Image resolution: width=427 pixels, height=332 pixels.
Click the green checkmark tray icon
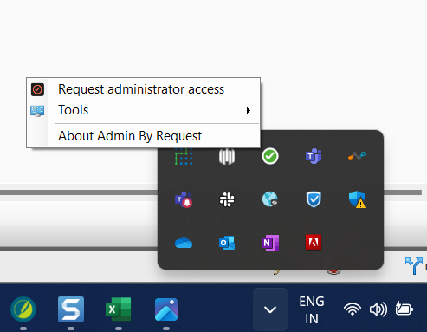[x=270, y=156]
